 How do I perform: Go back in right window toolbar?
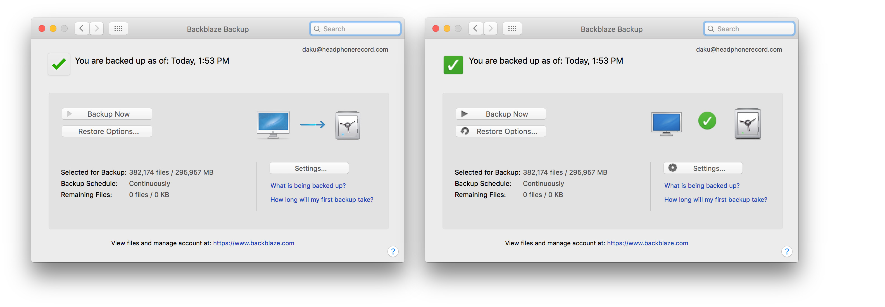(x=475, y=28)
